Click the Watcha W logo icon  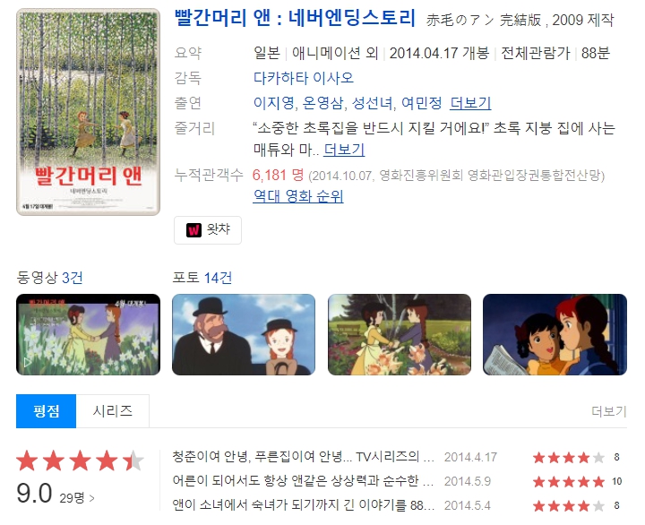193,230
